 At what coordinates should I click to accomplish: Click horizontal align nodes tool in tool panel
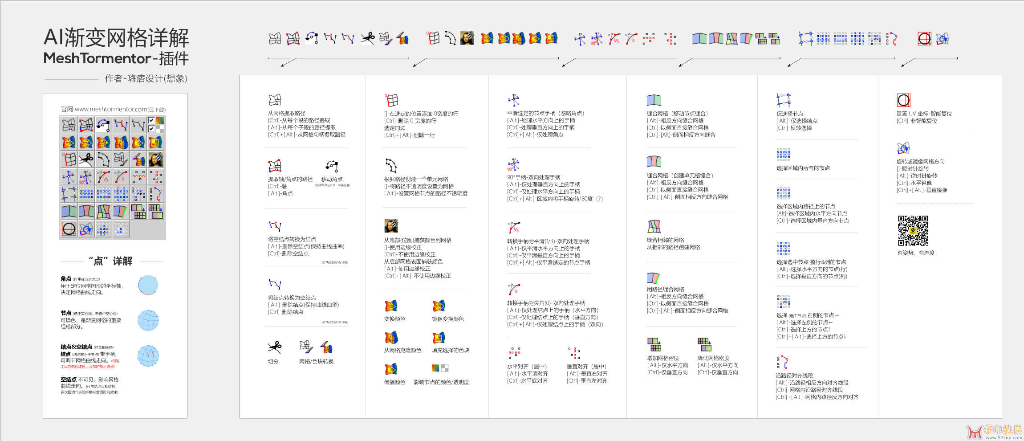point(138,177)
